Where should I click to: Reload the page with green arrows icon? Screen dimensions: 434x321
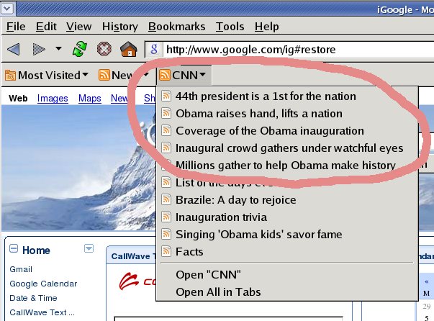[80, 49]
